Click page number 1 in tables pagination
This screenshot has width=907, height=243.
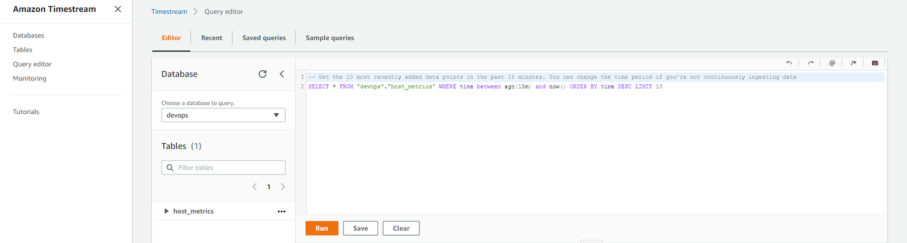(x=269, y=187)
